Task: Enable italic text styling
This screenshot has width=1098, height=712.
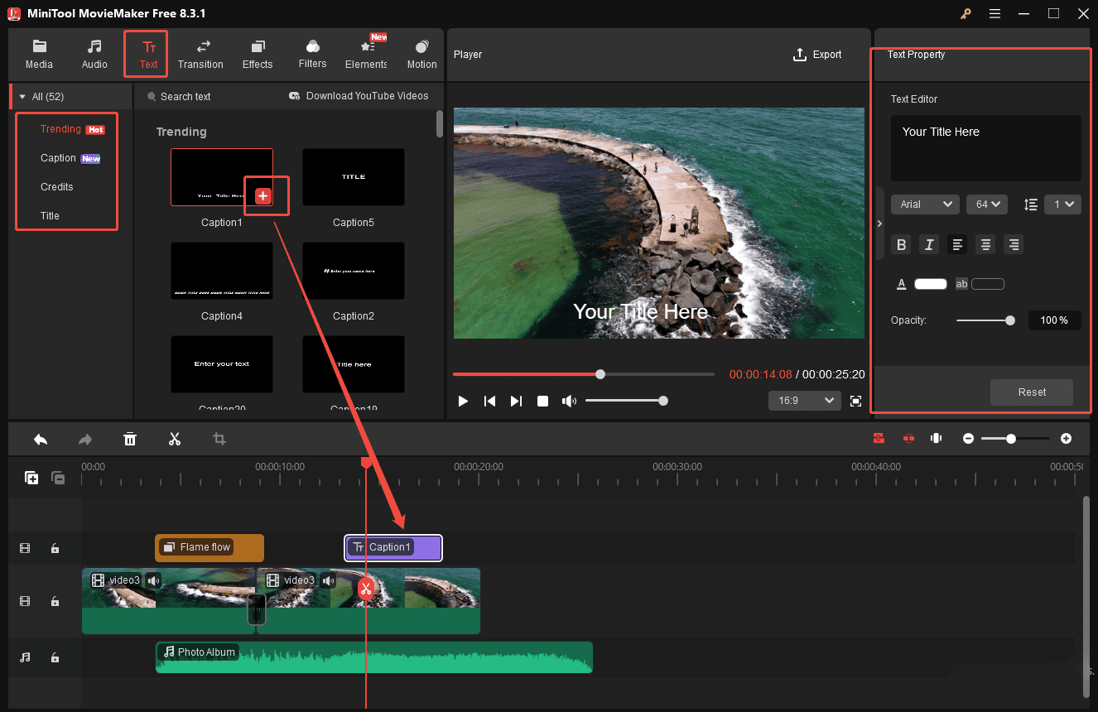Action: point(928,244)
